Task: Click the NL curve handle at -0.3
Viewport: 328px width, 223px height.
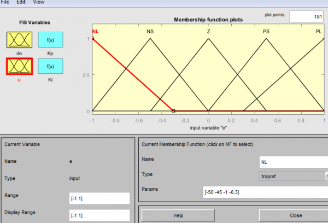Action: point(173,111)
